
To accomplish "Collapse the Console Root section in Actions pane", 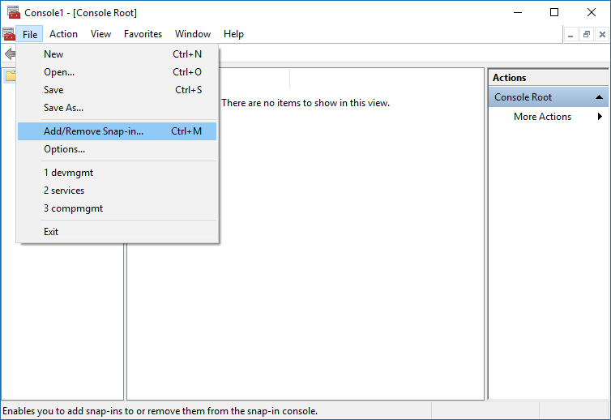I will click(599, 97).
